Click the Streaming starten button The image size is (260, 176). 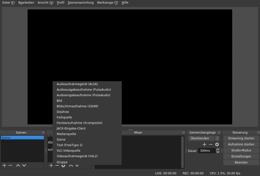tap(241, 138)
